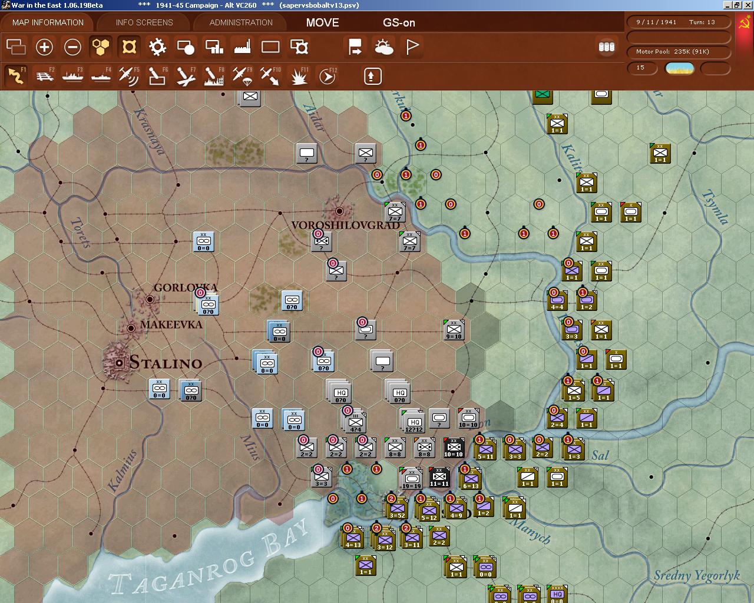This screenshot has width=754, height=603.
Task: Select the 12?12 HQ counter
Action: (414, 420)
